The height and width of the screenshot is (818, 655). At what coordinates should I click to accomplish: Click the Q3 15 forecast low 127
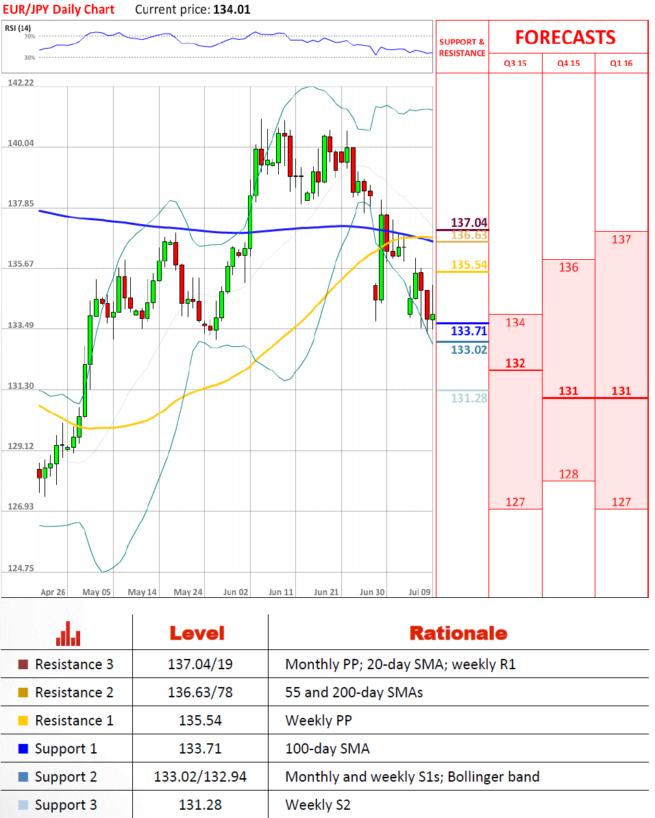(515, 502)
